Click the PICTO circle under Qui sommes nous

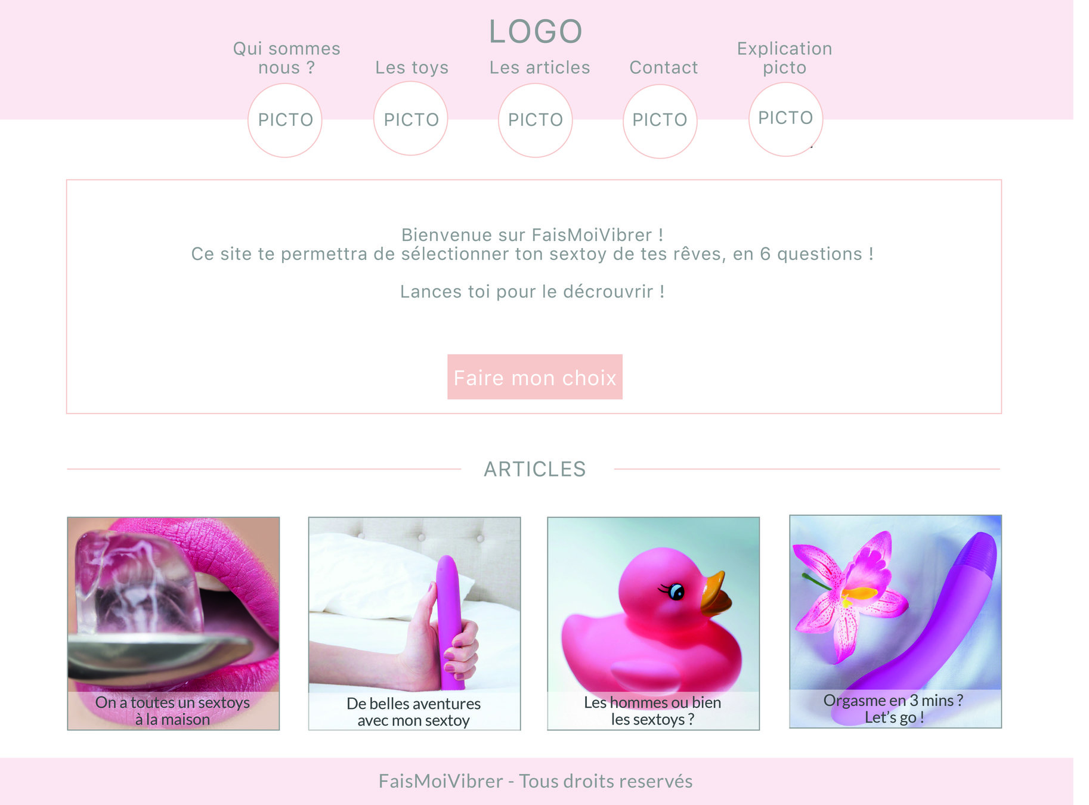coord(285,120)
